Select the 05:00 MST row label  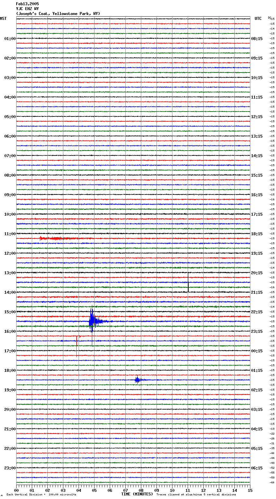(x=10, y=117)
